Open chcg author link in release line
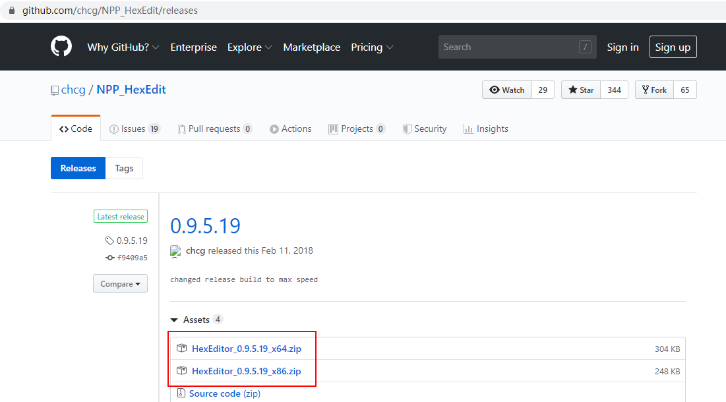This screenshot has height=402, width=726. click(195, 250)
